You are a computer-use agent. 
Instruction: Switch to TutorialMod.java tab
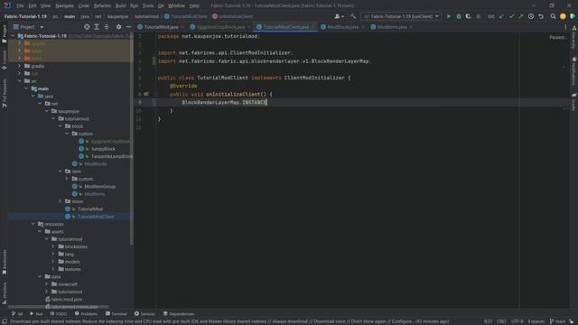tap(161, 27)
